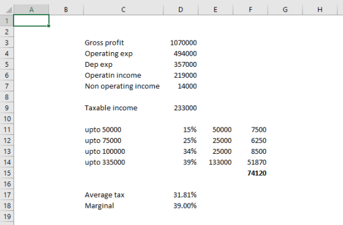Click the 6250 tax cell
The image size is (343, 225).
coord(251,140)
